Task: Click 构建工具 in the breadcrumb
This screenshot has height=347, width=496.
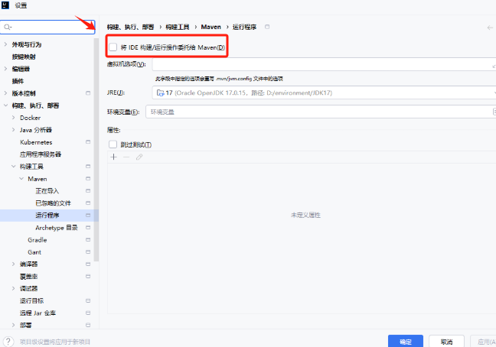Action: point(178,28)
